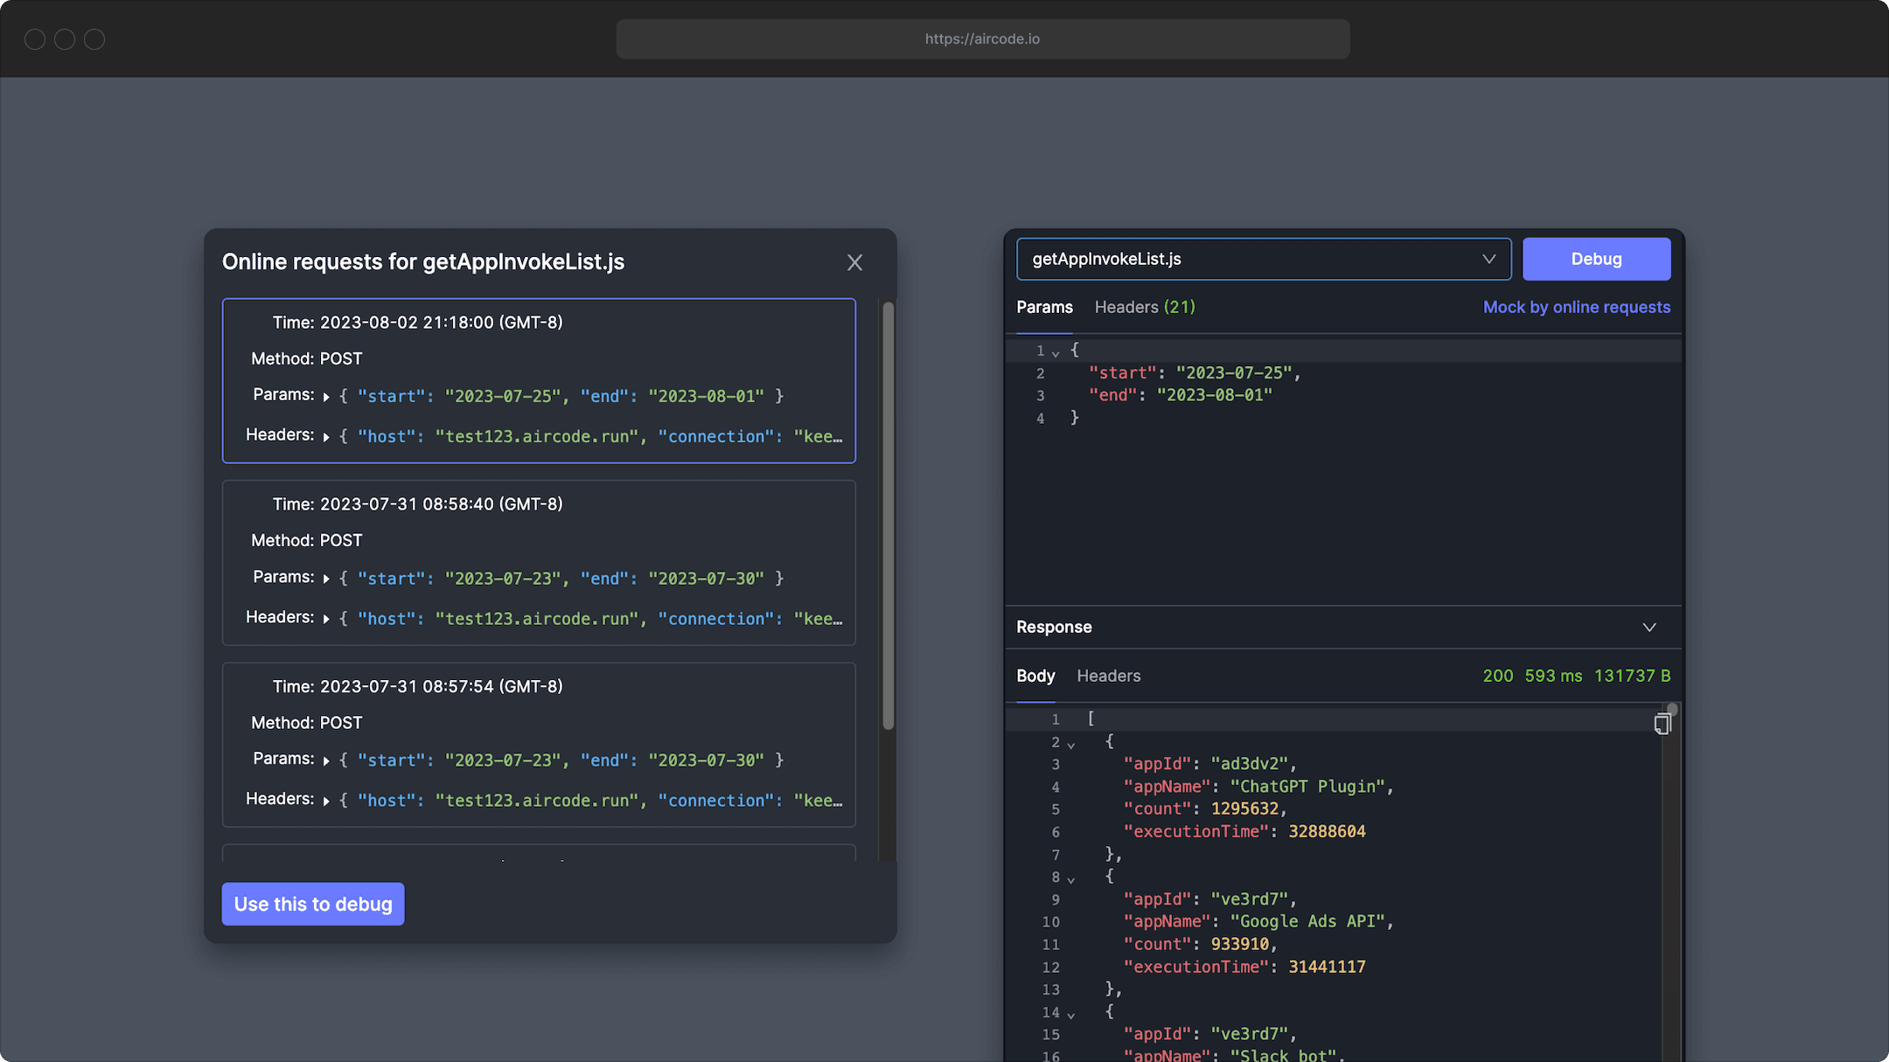Click the URL bar at top
The width and height of the screenshot is (1889, 1062).
click(x=982, y=38)
